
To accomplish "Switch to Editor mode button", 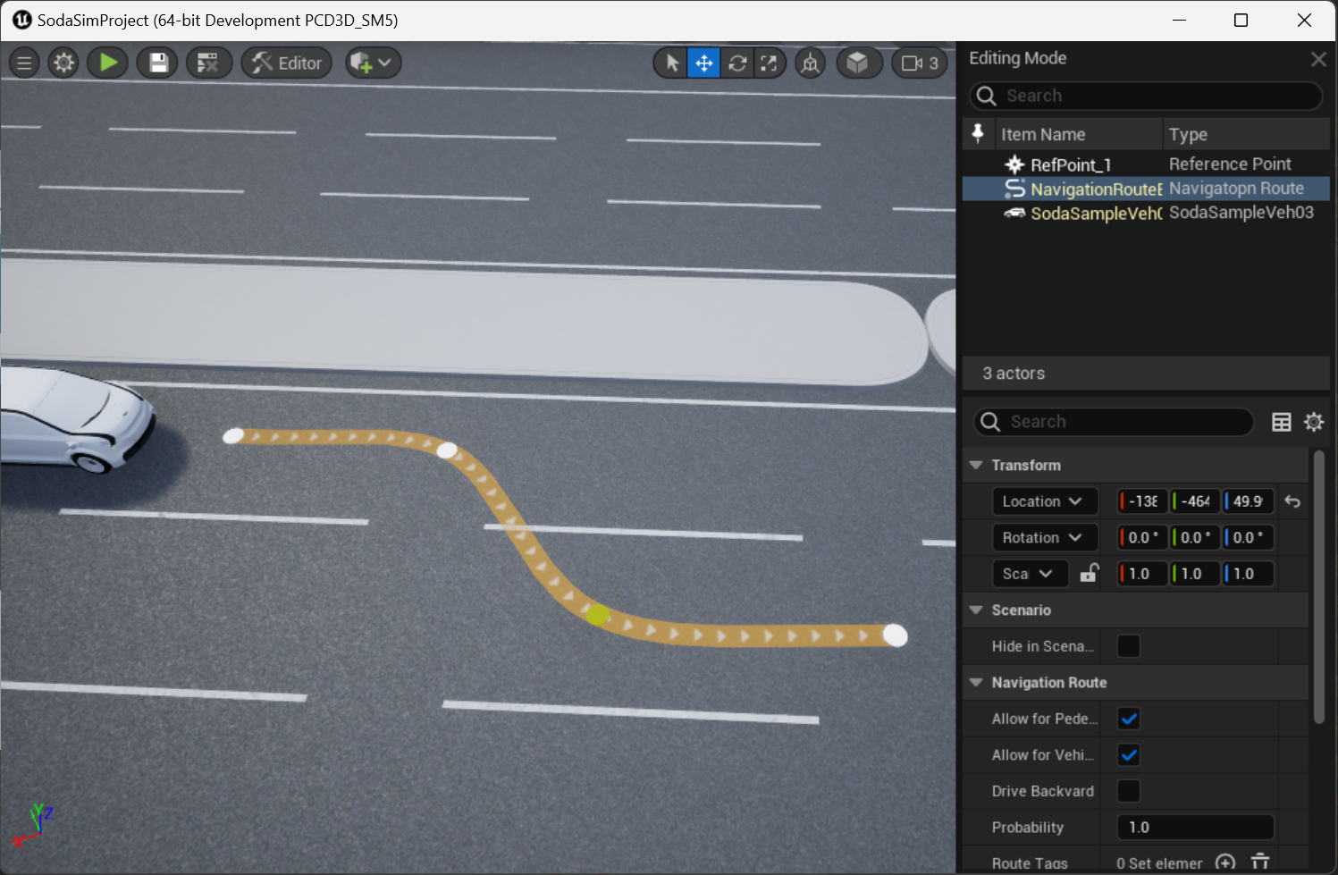I will pos(287,63).
